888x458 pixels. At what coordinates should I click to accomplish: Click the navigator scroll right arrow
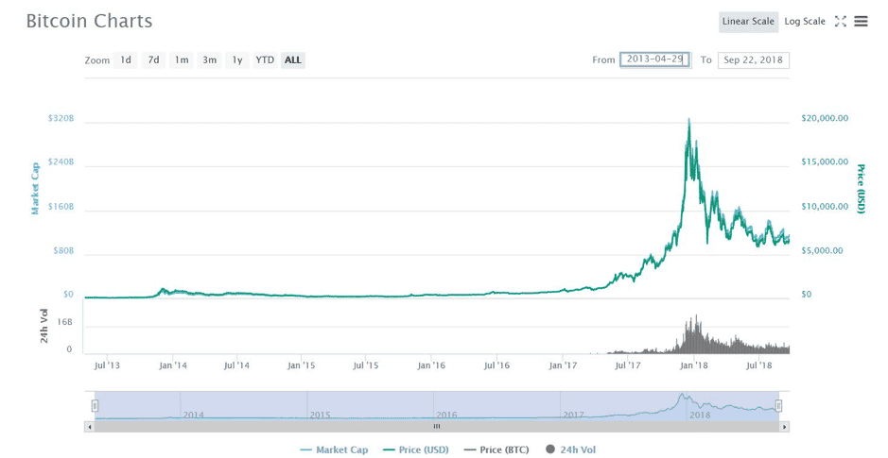click(784, 426)
